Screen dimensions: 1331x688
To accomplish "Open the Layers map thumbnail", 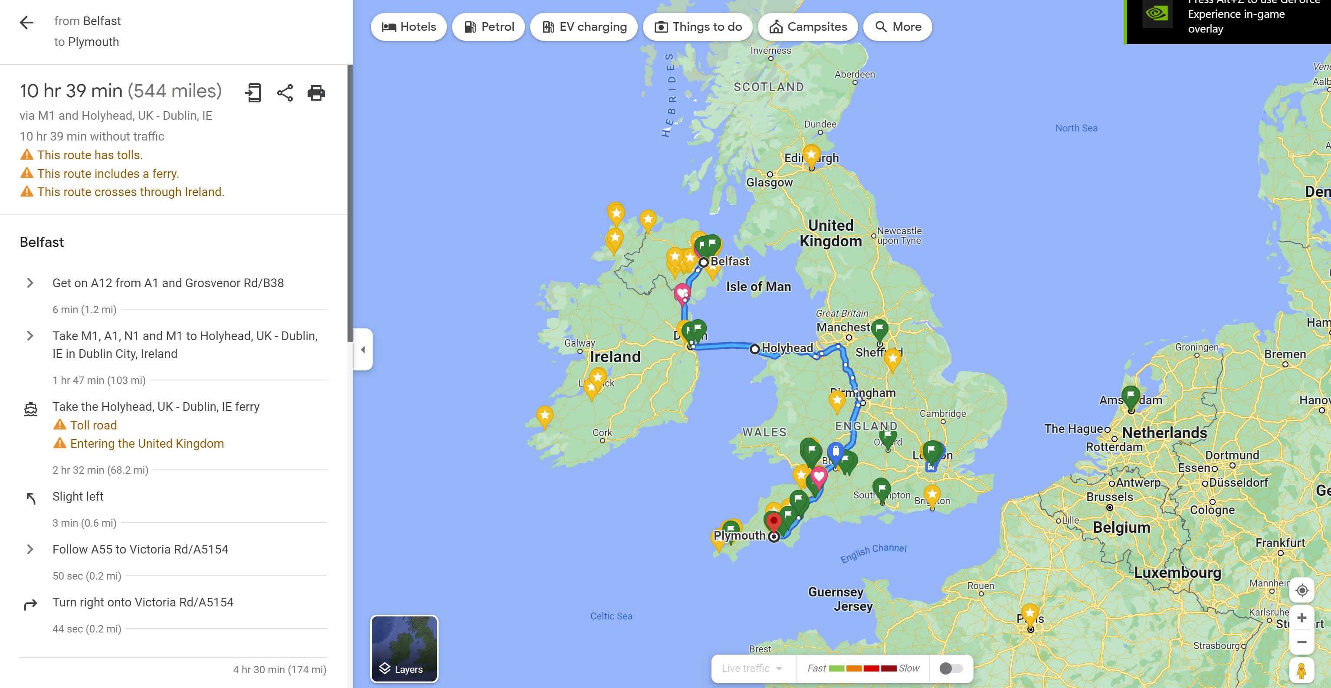I will click(404, 649).
